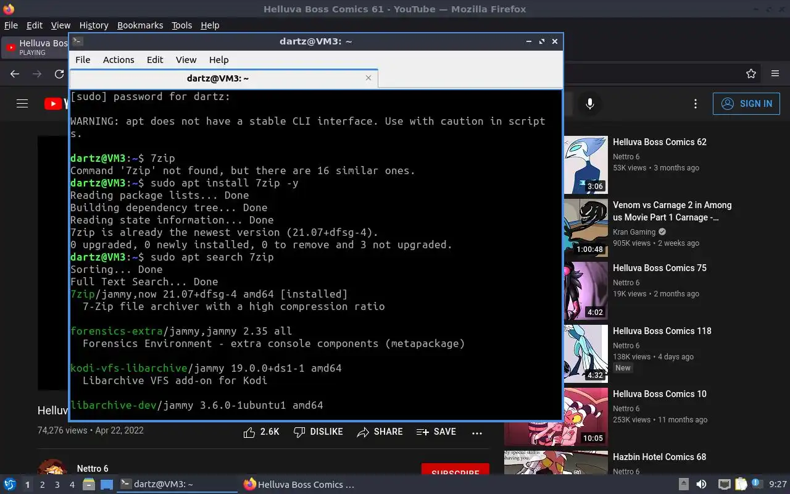Open Firefox Bookmarks menu
This screenshot has width=790, height=494.
140,25
